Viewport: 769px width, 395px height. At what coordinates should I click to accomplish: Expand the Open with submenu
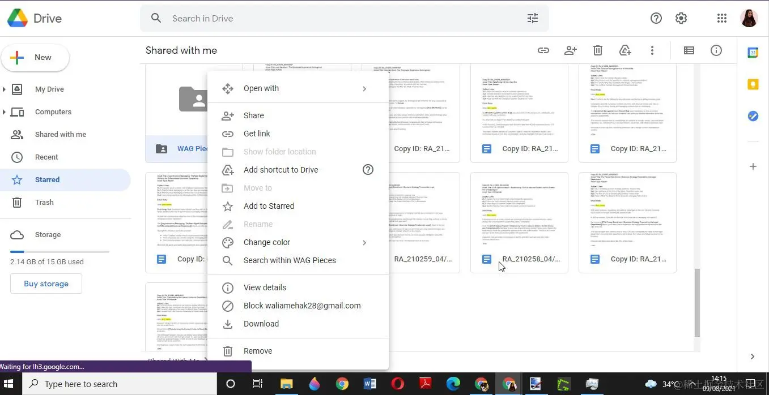pos(364,88)
